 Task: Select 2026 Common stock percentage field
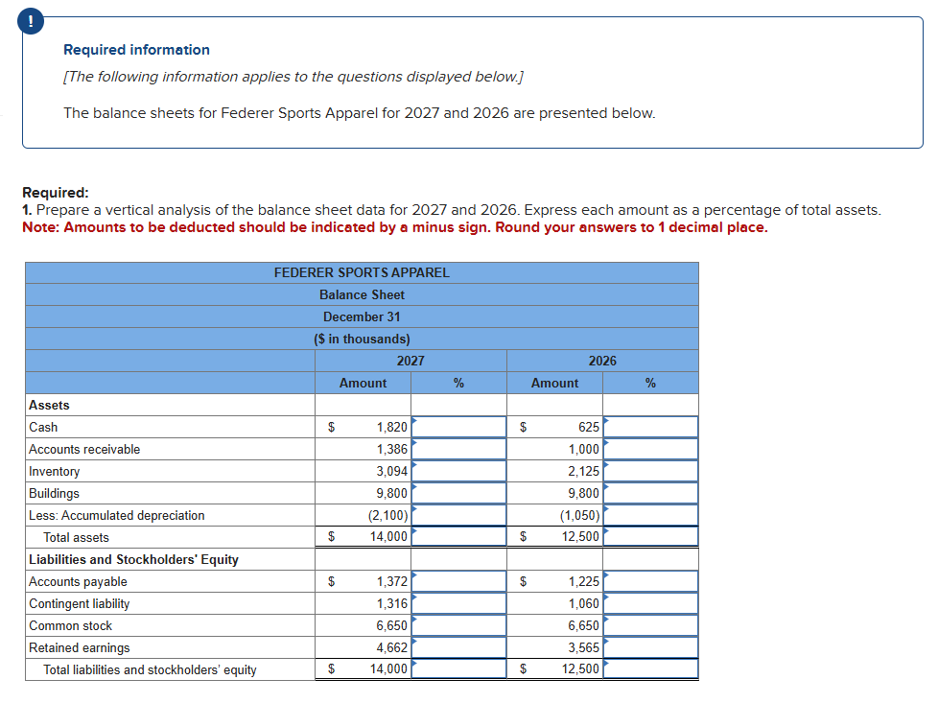click(x=651, y=626)
